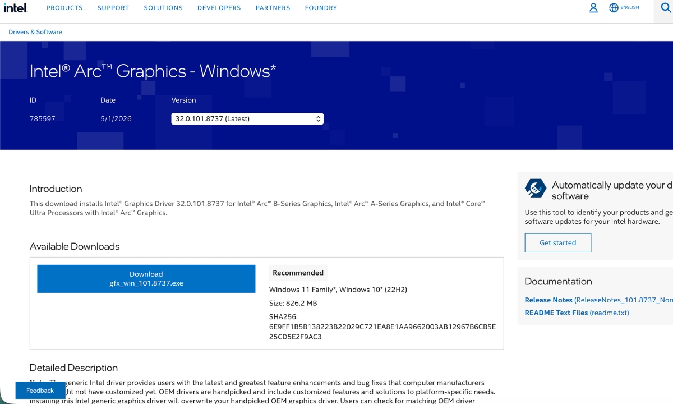Click Intel Arc Graphics - Windows title
The image size is (673, 404).
tap(153, 71)
